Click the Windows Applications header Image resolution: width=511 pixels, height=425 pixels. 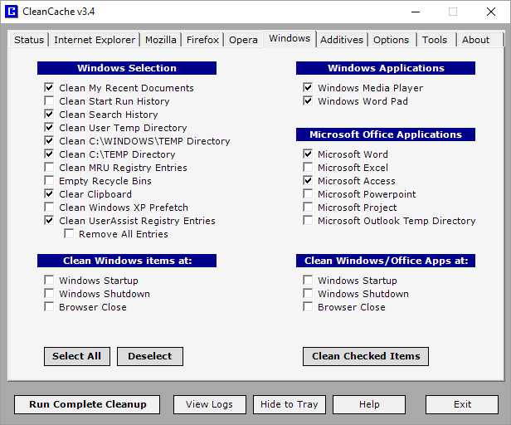386,68
